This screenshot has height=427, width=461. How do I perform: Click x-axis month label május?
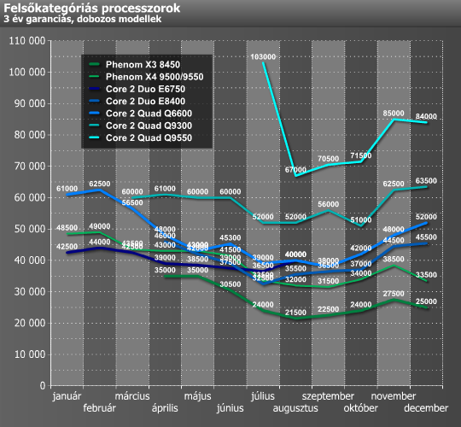[x=197, y=396]
